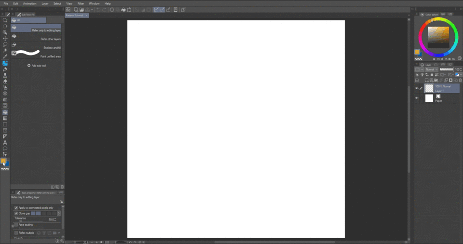Delete sub tool with trash icon
Screen dimensions: 463x244
click(x=62, y=187)
